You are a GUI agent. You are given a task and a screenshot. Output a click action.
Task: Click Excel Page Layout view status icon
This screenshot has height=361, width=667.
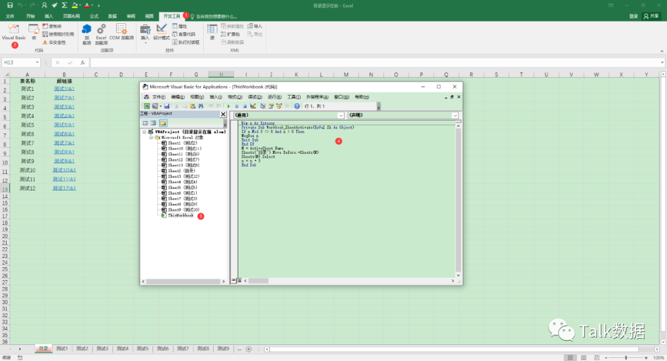coord(584,357)
